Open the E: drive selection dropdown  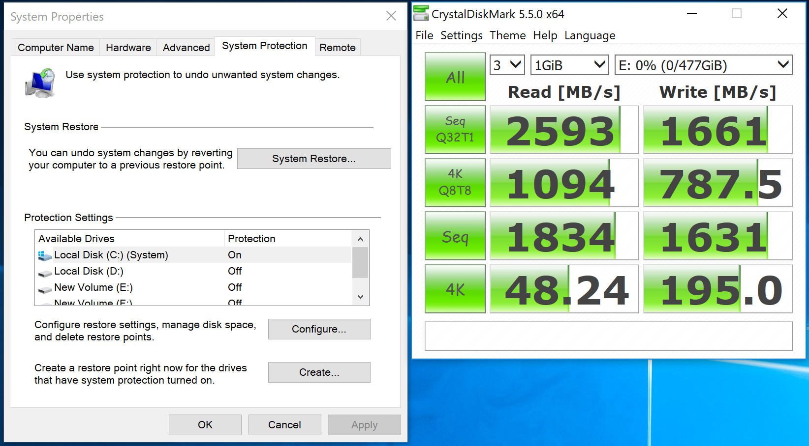(x=703, y=65)
